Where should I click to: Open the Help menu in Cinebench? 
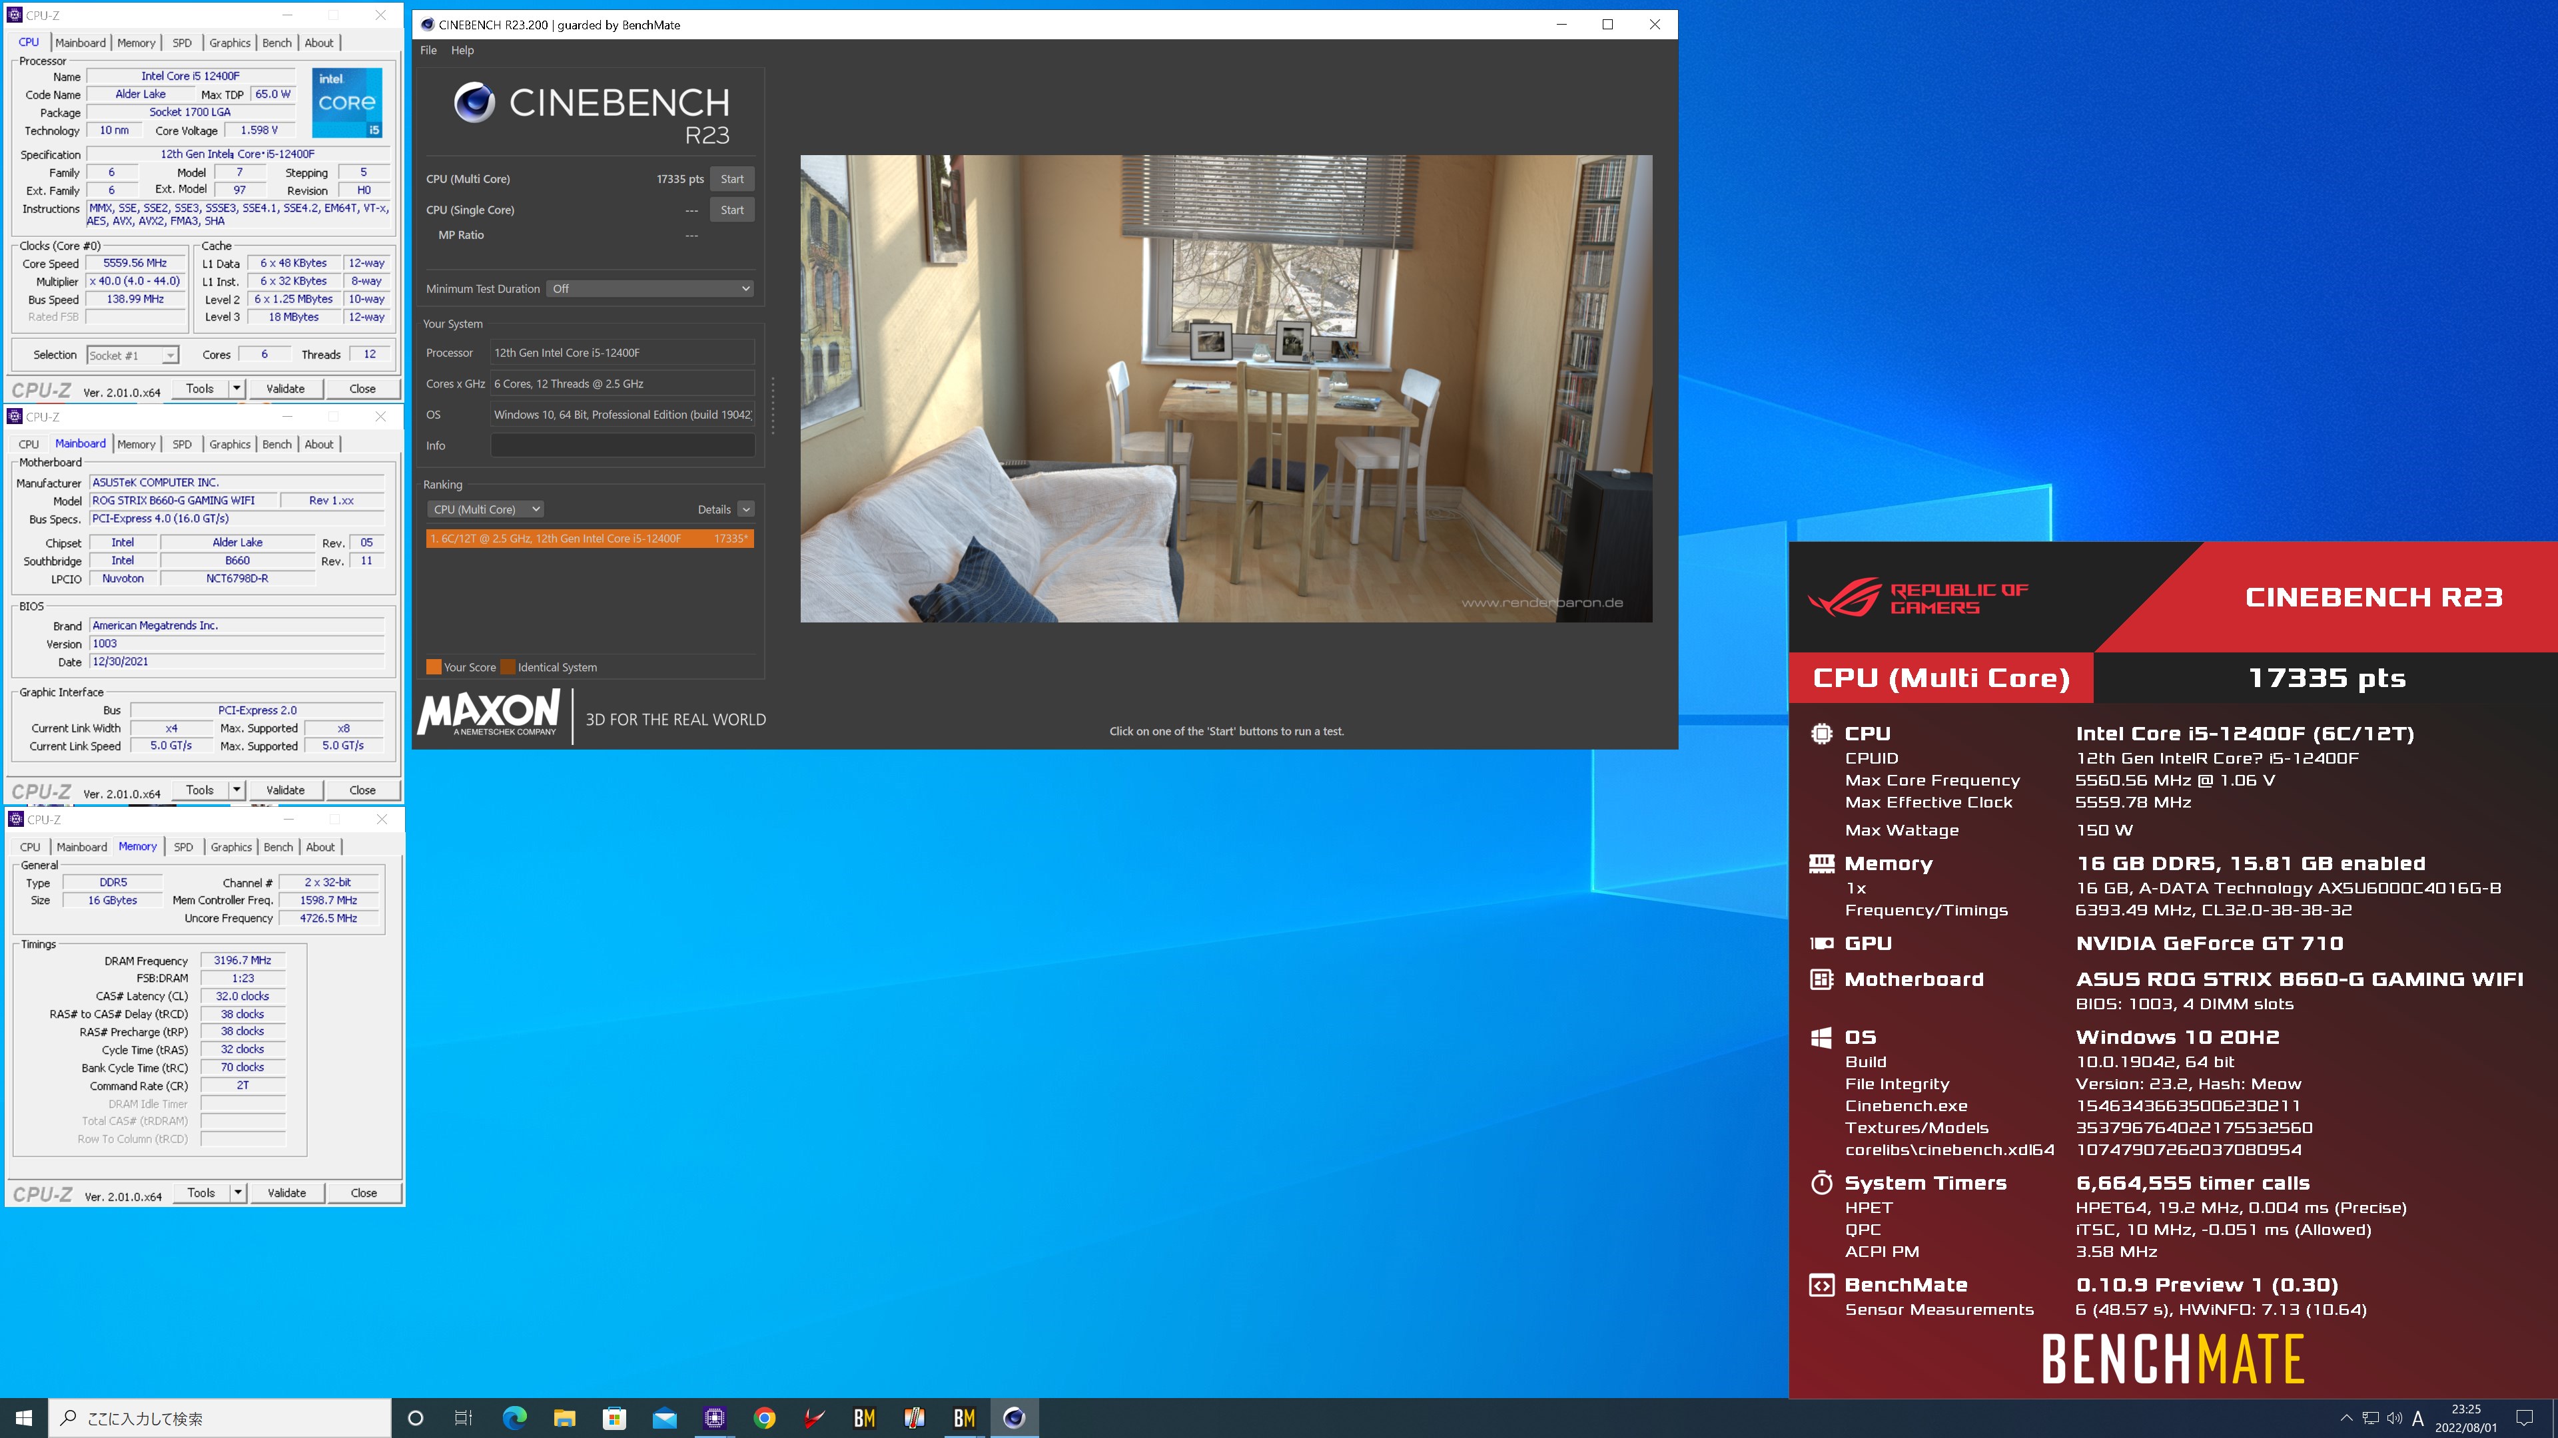pos(463,51)
